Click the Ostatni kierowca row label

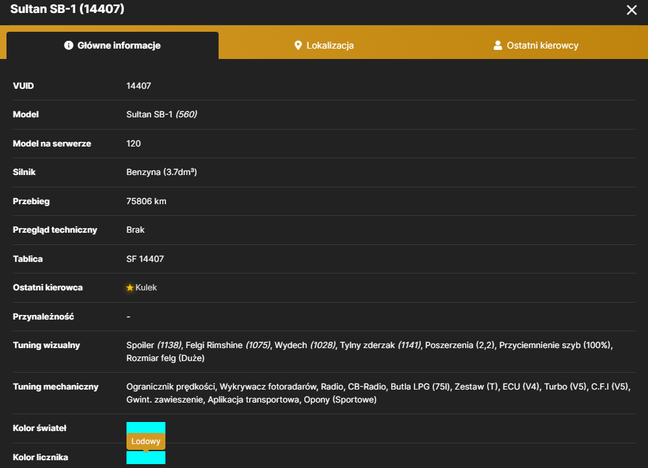tap(48, 288)
